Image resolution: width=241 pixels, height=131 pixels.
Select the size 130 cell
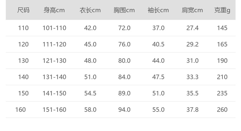pos(23,61)
